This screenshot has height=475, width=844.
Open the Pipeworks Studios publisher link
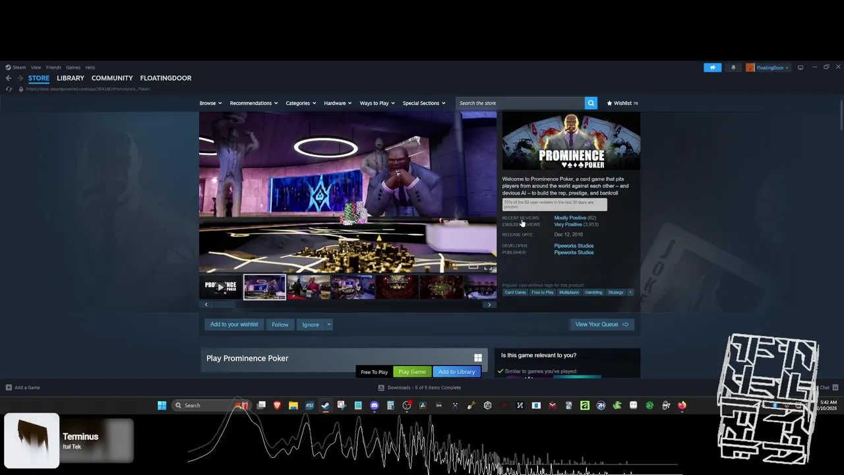(x=574, y=253)
